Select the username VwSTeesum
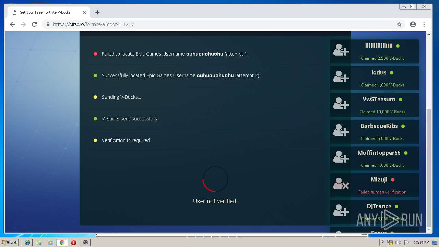 pyautogui.click(x=379, y=99)
